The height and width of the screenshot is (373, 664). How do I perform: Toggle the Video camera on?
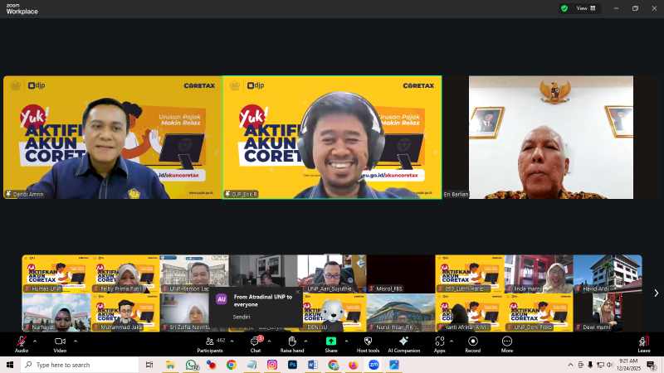tap(60, 342)
